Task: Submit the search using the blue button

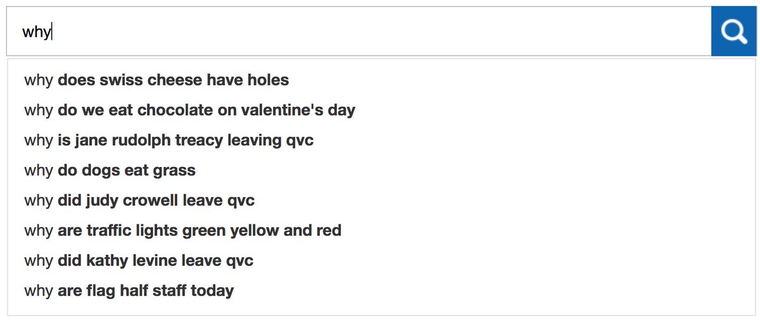Action: coord(733,32)
